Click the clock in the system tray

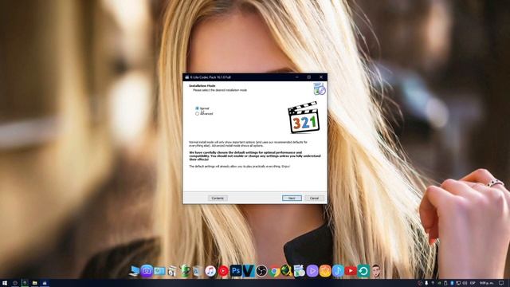pyautogui.click(x=487, y=283)
